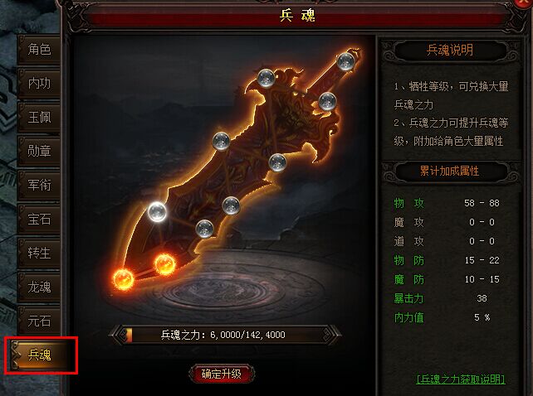533x396 pixels.
Task: Open the 兵魂之力获取说明 link
Action: pyautogui.click(x=461, y=379)
